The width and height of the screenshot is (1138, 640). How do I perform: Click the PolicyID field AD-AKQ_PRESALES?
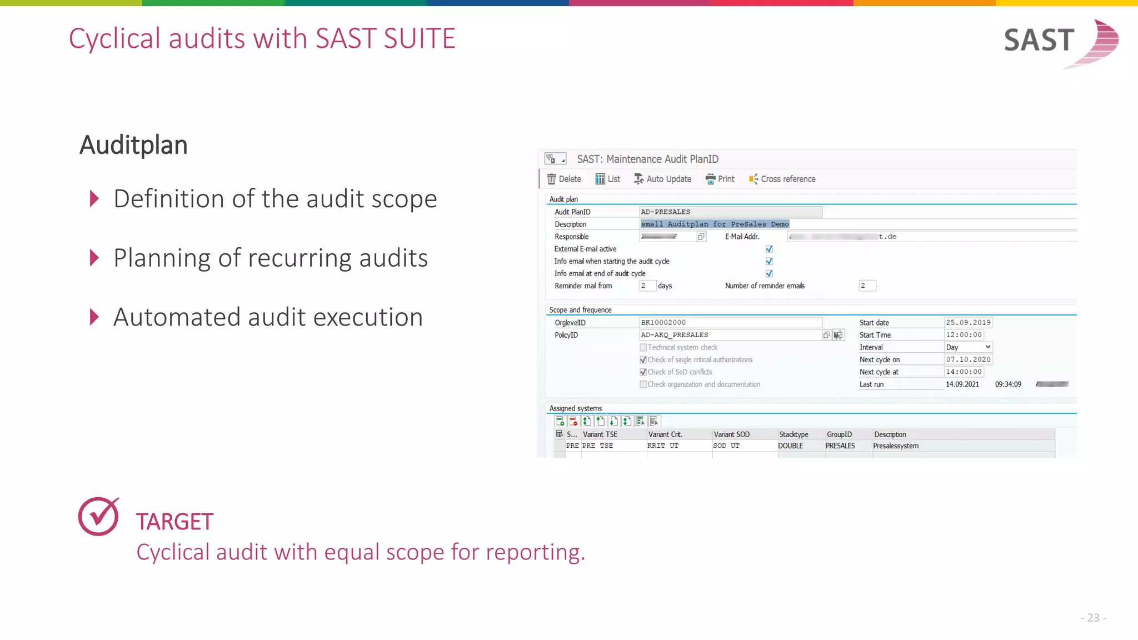pyautogui.click(x=731, y=335)
